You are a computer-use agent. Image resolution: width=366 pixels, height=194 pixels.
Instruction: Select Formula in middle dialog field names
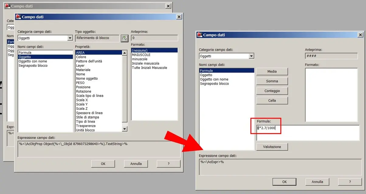click(x=45, y=53)
